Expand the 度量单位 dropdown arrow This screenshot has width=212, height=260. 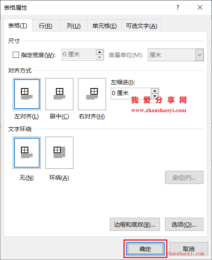(200, 55)
